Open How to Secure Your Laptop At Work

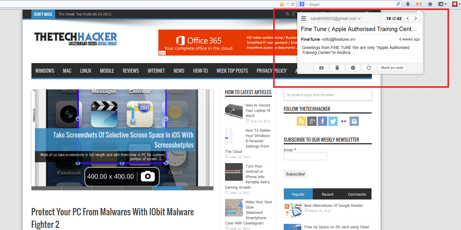click(258, 111)
